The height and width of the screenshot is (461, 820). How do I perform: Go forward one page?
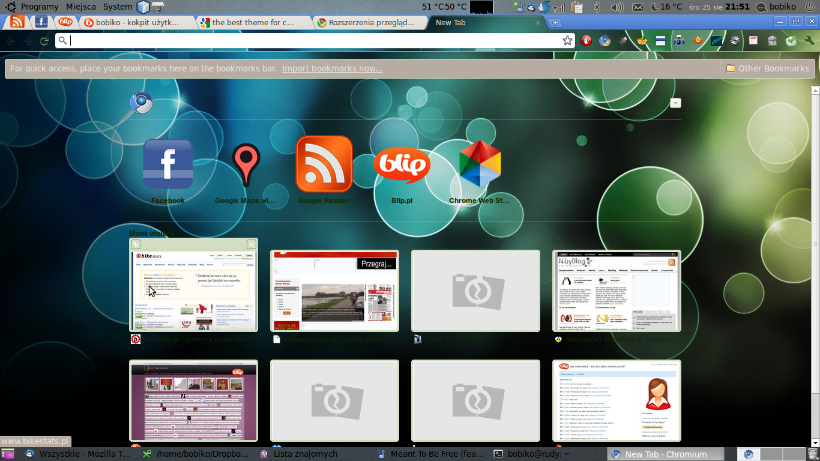click(x=27, y=41)
